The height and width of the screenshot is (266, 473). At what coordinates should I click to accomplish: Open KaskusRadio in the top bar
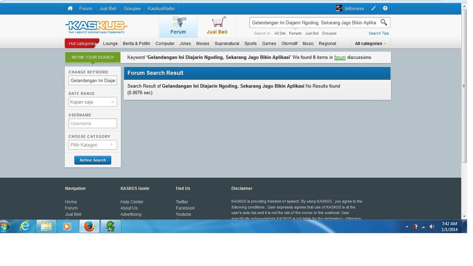coord(161,8)
